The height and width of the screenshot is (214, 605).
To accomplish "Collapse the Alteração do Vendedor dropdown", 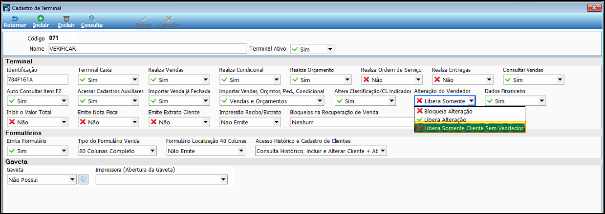I will coord(471,101).
